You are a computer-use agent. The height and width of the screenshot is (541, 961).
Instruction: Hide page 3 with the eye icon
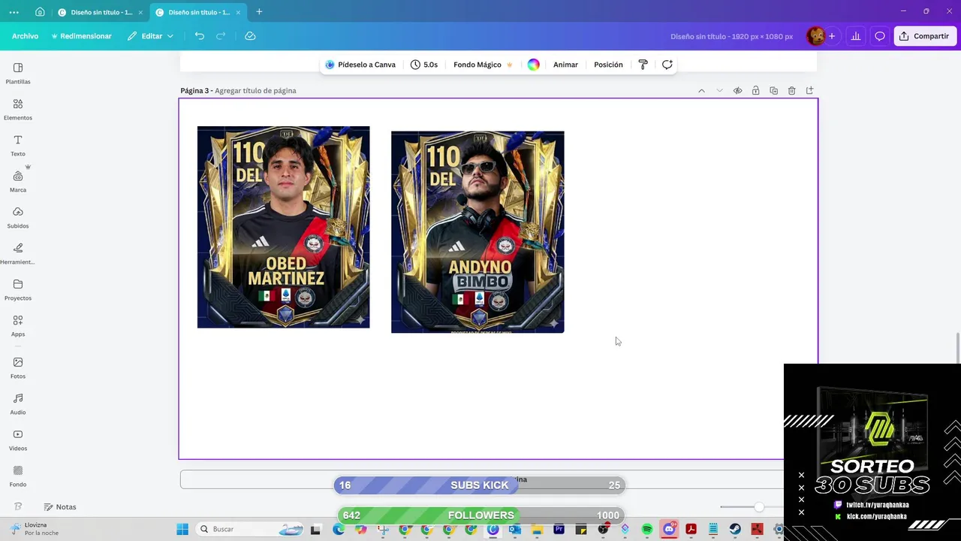pos(737,91)
